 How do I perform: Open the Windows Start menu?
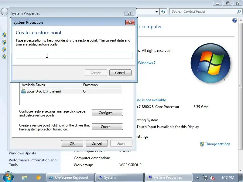8,177
